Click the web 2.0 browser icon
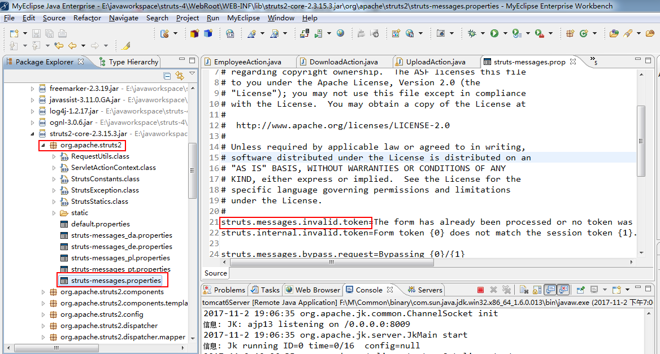This screenshot has height=354, width=660. 230,33
